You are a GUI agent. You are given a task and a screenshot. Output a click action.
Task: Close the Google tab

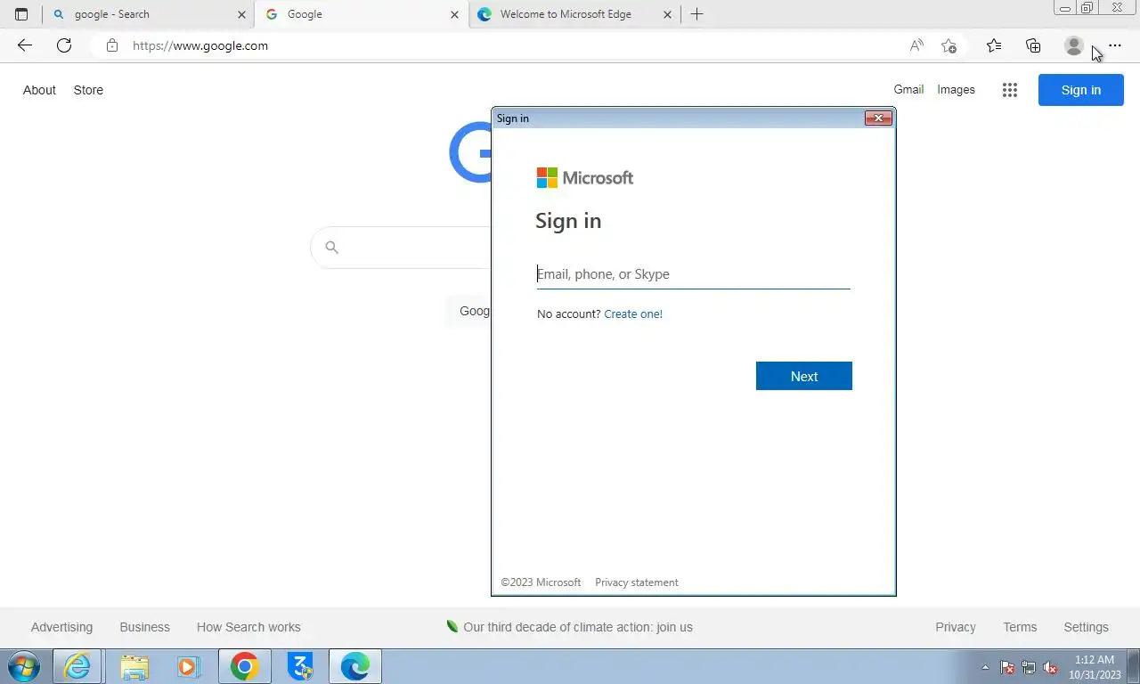[x=455, y=14]
